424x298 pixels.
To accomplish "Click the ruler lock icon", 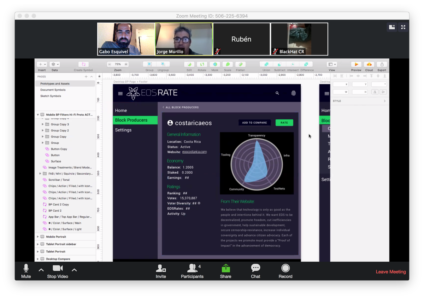I will (x=99, y=76).
